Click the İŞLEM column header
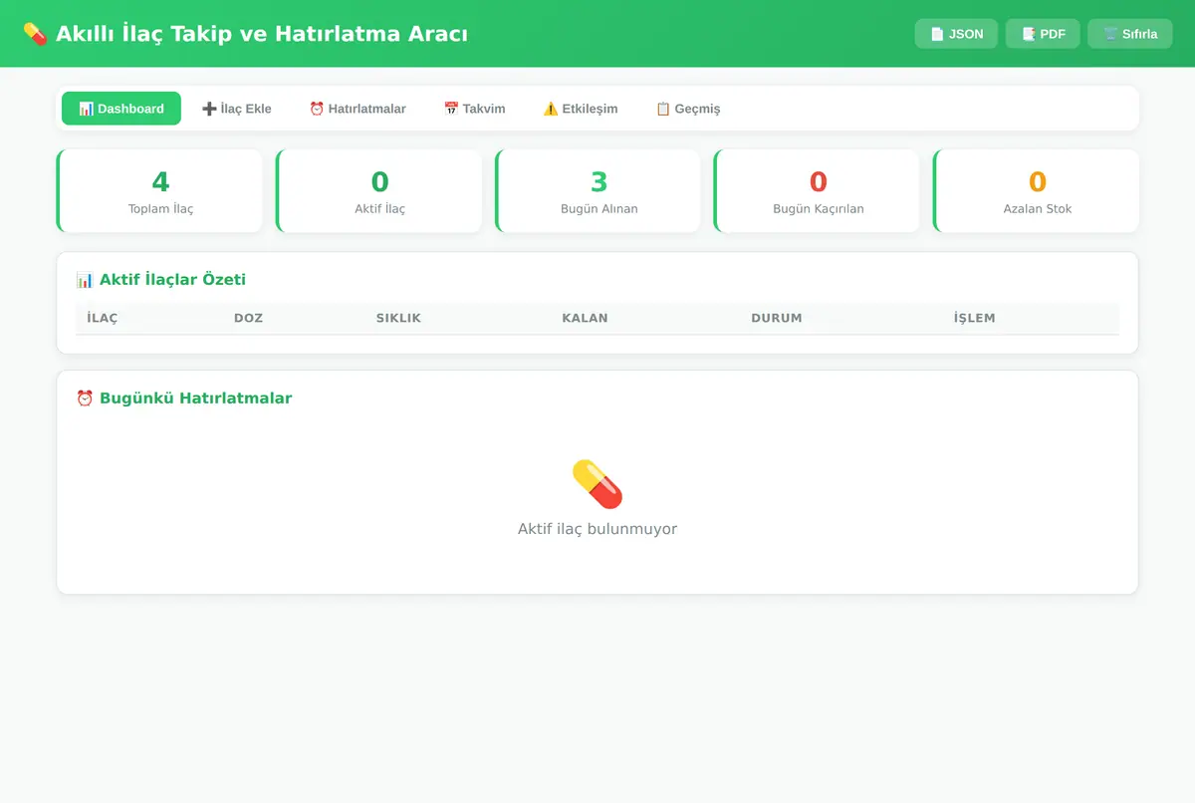 pos(974,318)
